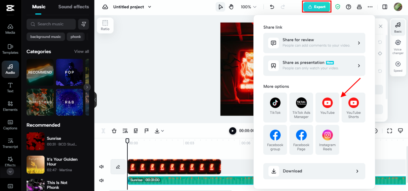Toggle the side panel layout icon
The image size is (408, 191).
(385, 7)
